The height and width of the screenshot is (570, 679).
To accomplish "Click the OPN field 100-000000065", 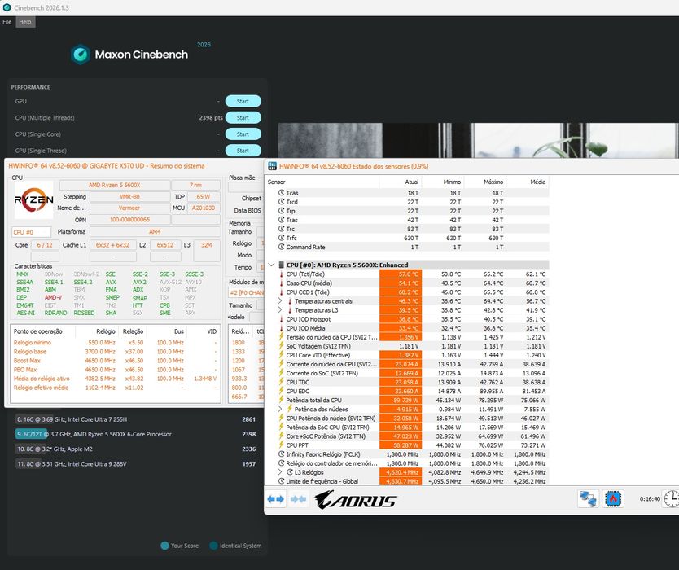I will point(130,220).
